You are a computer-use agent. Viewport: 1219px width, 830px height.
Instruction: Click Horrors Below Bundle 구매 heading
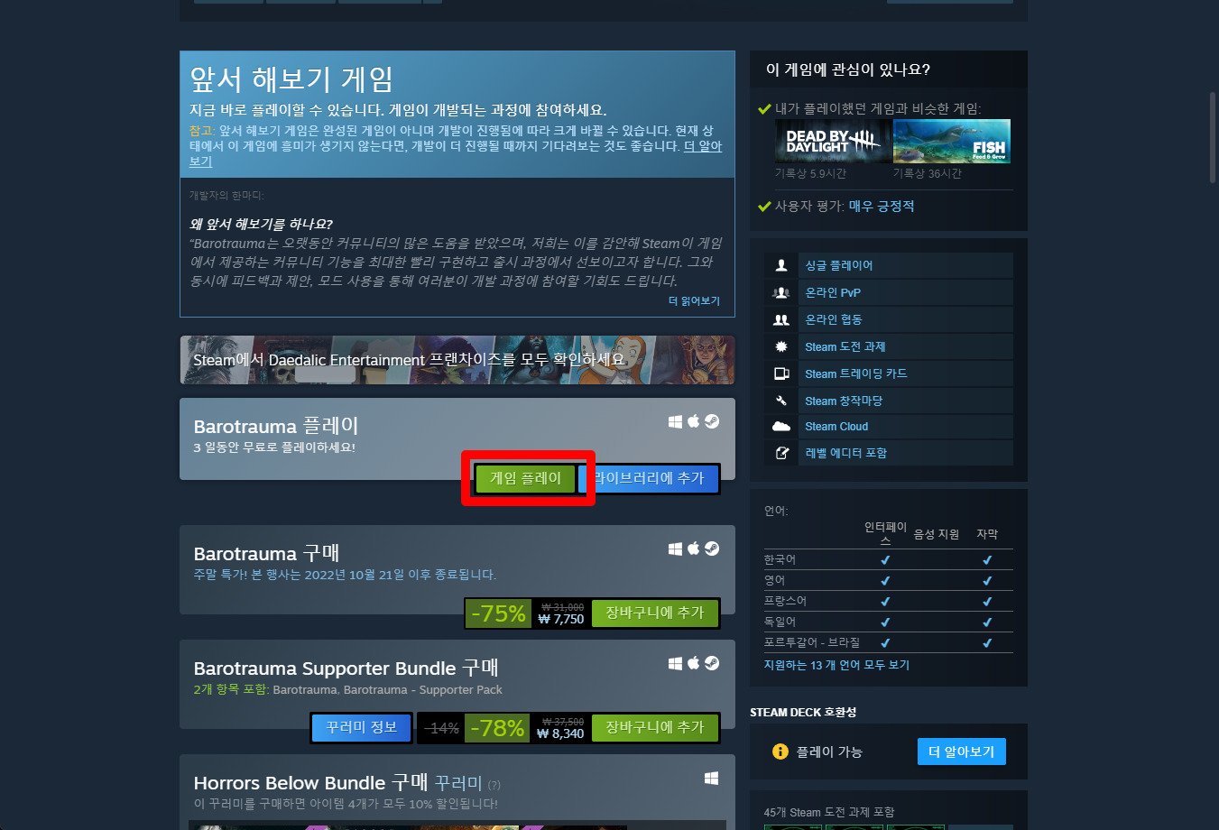tap(310, 782)
